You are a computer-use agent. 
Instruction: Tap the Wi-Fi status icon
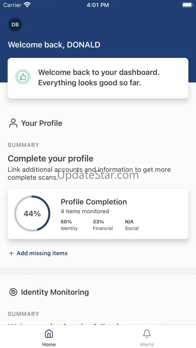[27, 5]
